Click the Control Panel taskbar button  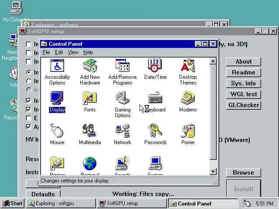coord(203,203)
